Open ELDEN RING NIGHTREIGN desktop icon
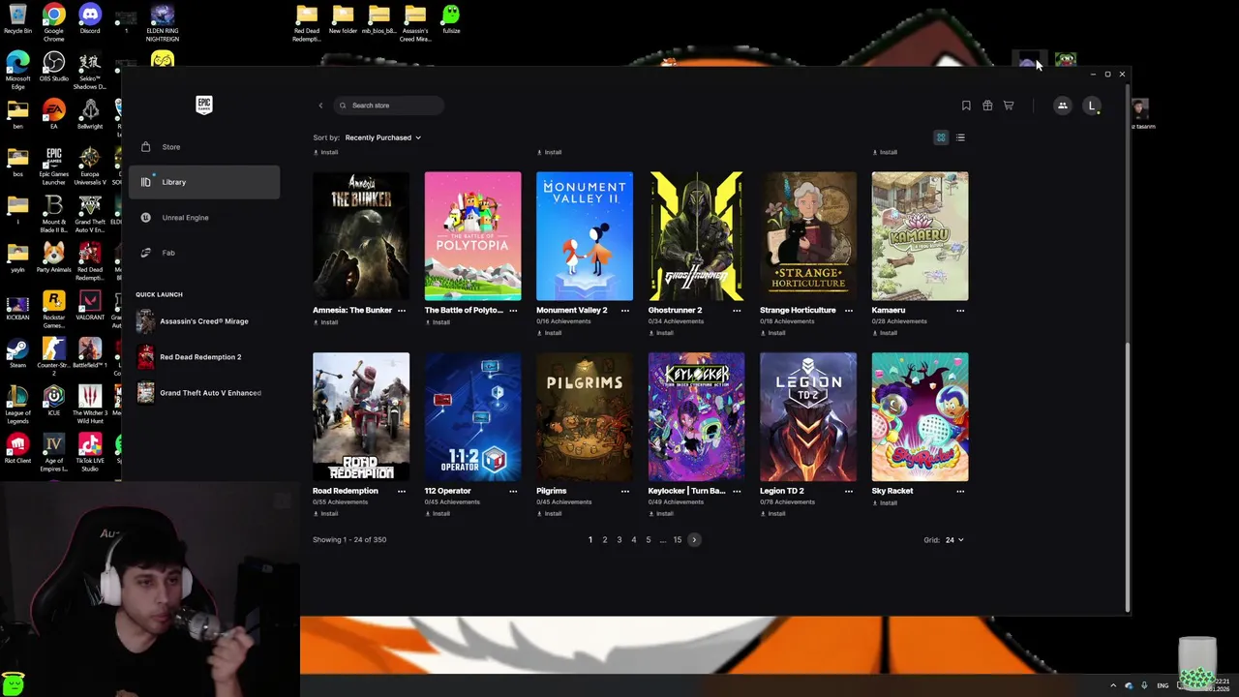The image size is (1239, 697). tap(163, 23)
